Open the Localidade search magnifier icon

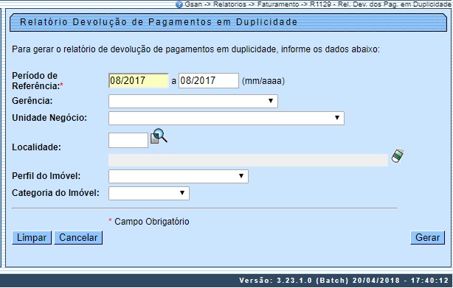click(159, 136)
